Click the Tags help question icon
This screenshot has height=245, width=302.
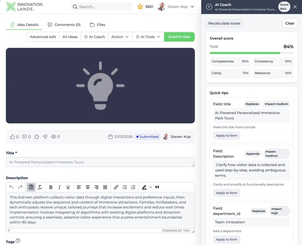[18, 241]
